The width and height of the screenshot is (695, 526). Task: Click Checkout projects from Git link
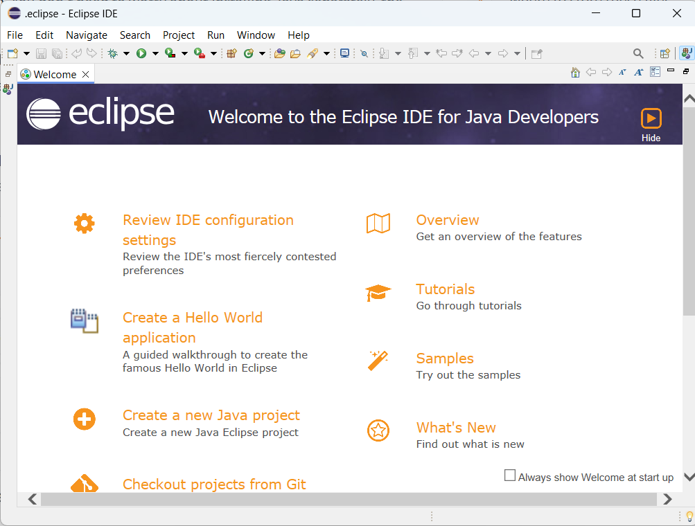[214, 484]
